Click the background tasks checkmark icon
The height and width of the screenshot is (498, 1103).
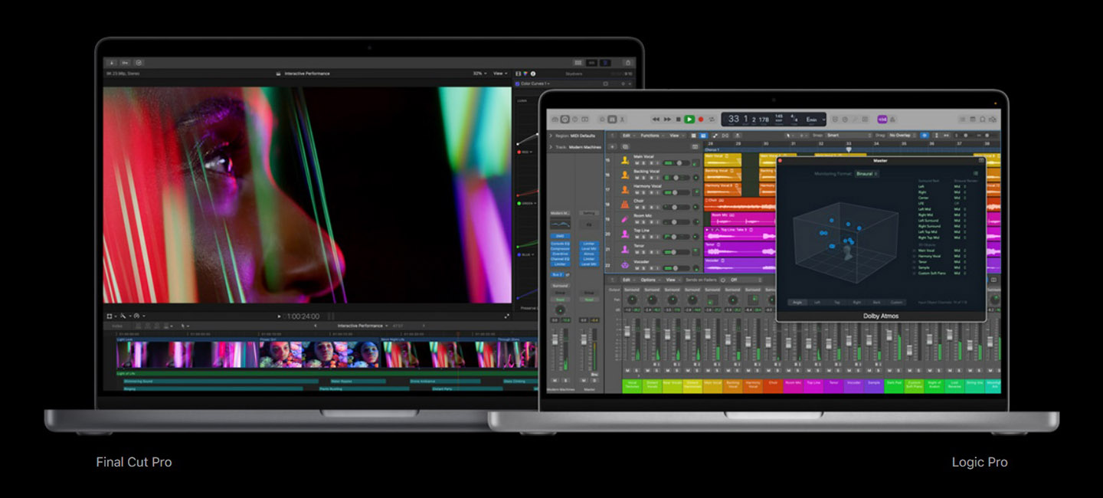pos(139,62)
